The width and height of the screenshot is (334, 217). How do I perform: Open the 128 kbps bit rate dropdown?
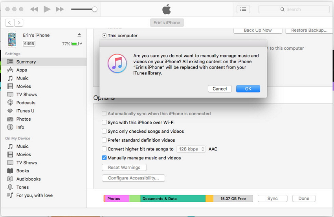(191, 149)
